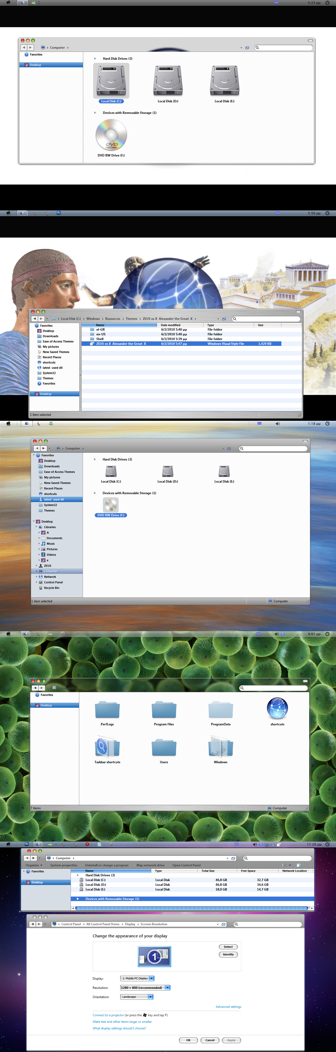Expand the Network node in sidebar tree

point(37,577)
